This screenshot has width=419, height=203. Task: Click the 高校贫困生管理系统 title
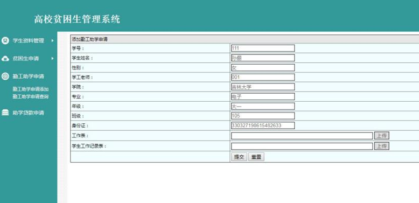tap(77, 19)
